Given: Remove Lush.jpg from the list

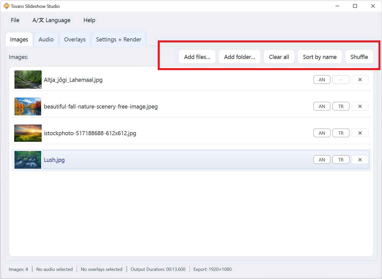Looking at the screenshot, I should tap(360, 160).
